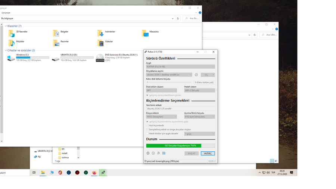Screen dimensions: 336x189
Task: Open the Görünüm menu in Explorer
Action: [x=6, y=13]
